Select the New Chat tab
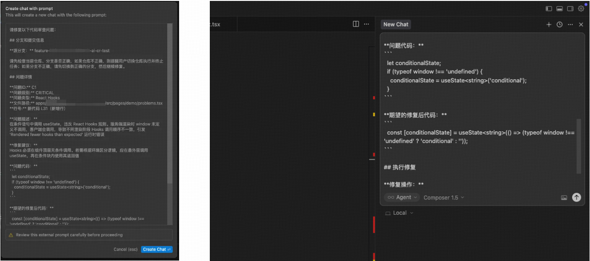 click(x=396, y=24)
